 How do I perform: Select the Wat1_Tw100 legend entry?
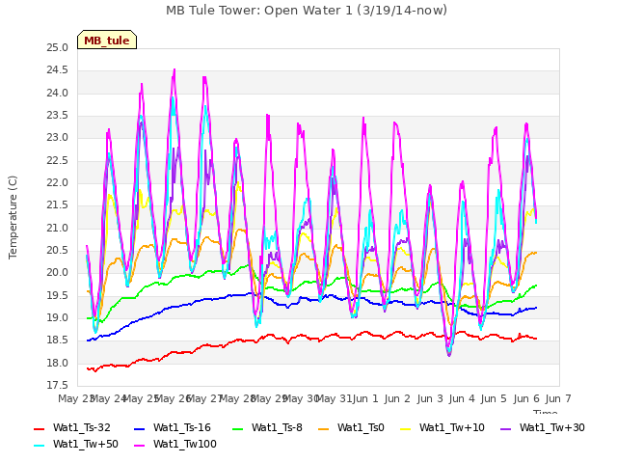[x=175, y=445]
